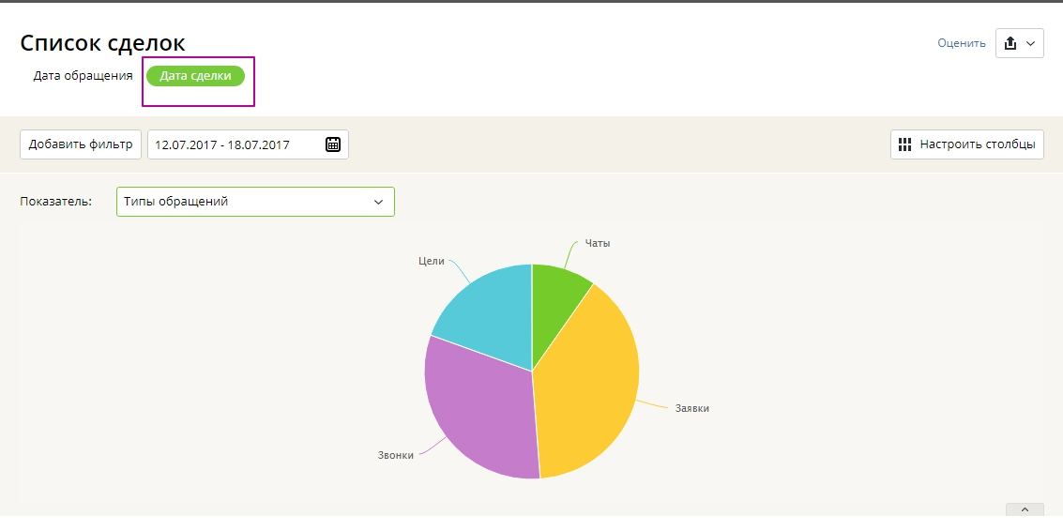Select the Дата сделки tab

click(195, 76)
